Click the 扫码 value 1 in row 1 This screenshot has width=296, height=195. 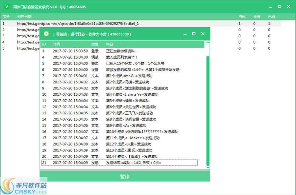coord(239,24)
